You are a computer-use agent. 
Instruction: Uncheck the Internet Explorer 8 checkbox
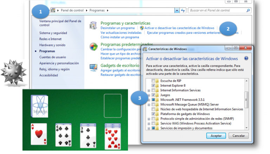click(153, 86)
